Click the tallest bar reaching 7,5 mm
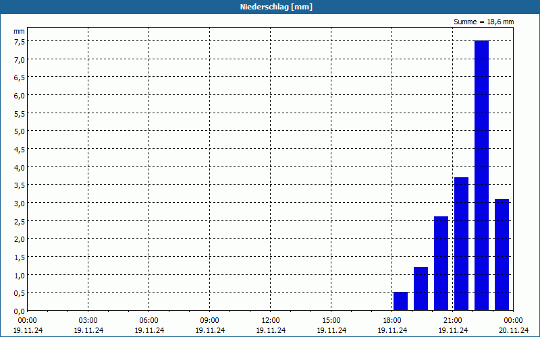The height and width of the screenshot is (337, 540). 481,175
